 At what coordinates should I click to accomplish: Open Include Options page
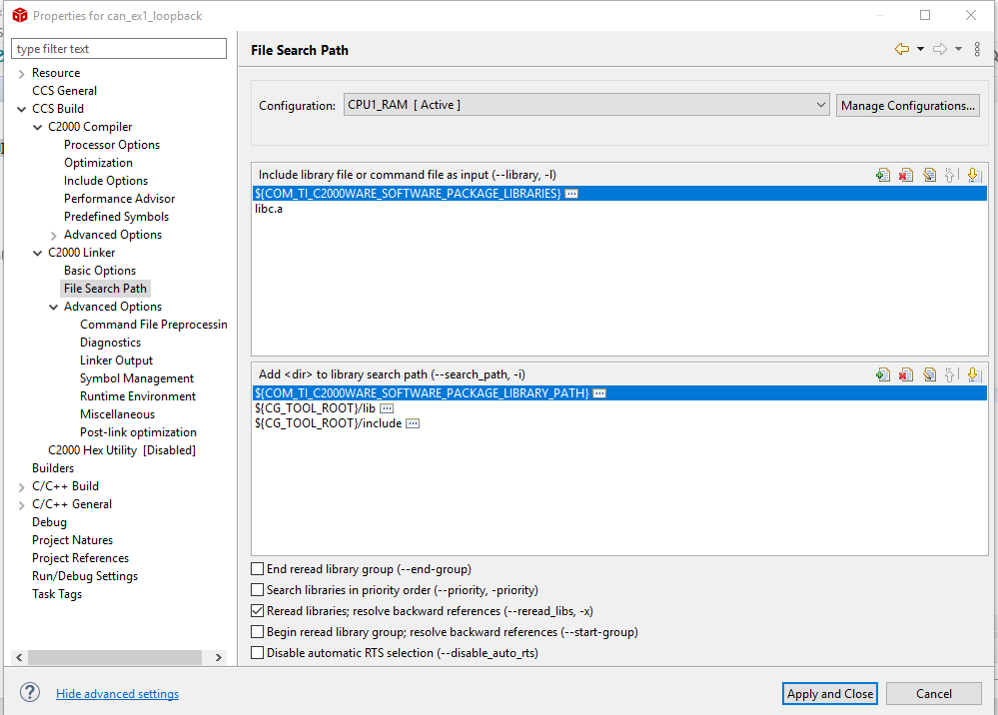coord(106,181)
